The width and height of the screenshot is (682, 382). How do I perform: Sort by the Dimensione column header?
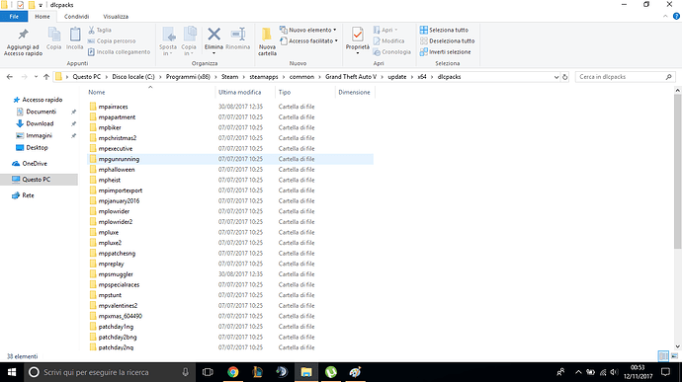point(355,92)
